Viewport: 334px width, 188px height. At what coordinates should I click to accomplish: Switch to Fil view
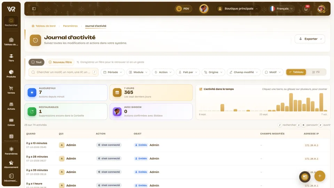pos(316,72)
